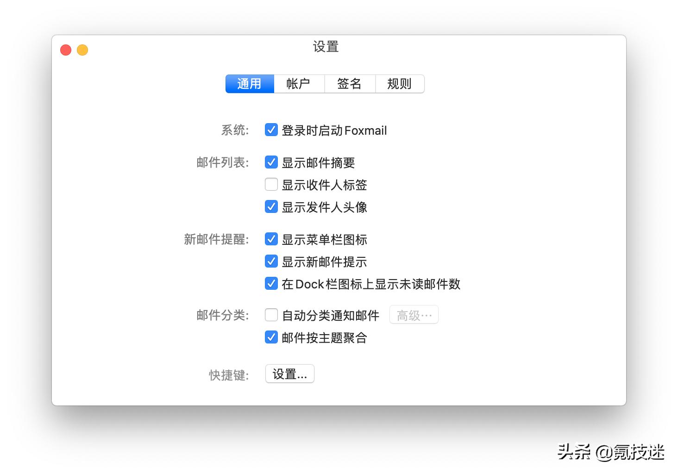The height and width of the screenshot is (474, 678).
Task: Click the 邮件按主题聚合 label text
Action: tap(324, 338)
